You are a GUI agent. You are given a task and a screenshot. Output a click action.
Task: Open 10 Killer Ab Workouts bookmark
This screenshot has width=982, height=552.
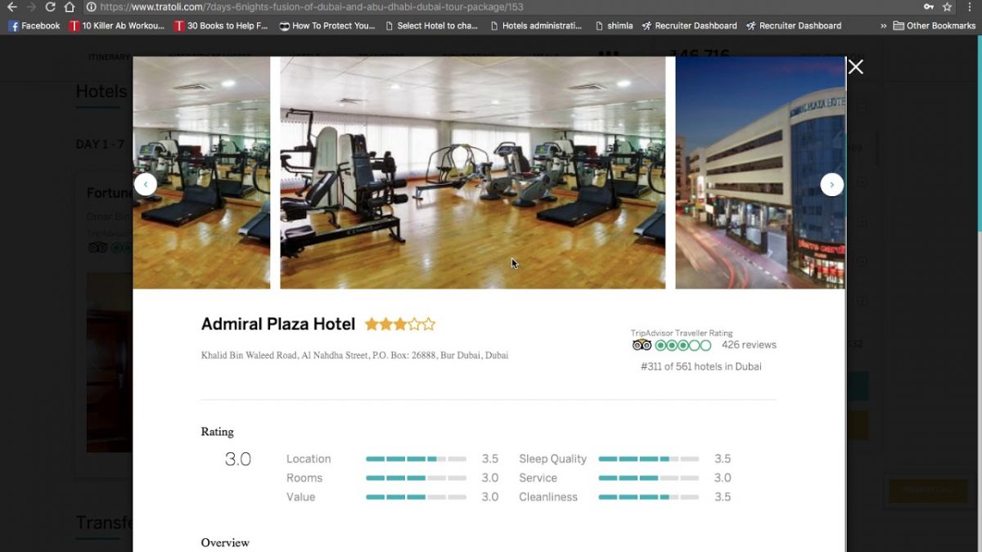(x=117, y=25)
